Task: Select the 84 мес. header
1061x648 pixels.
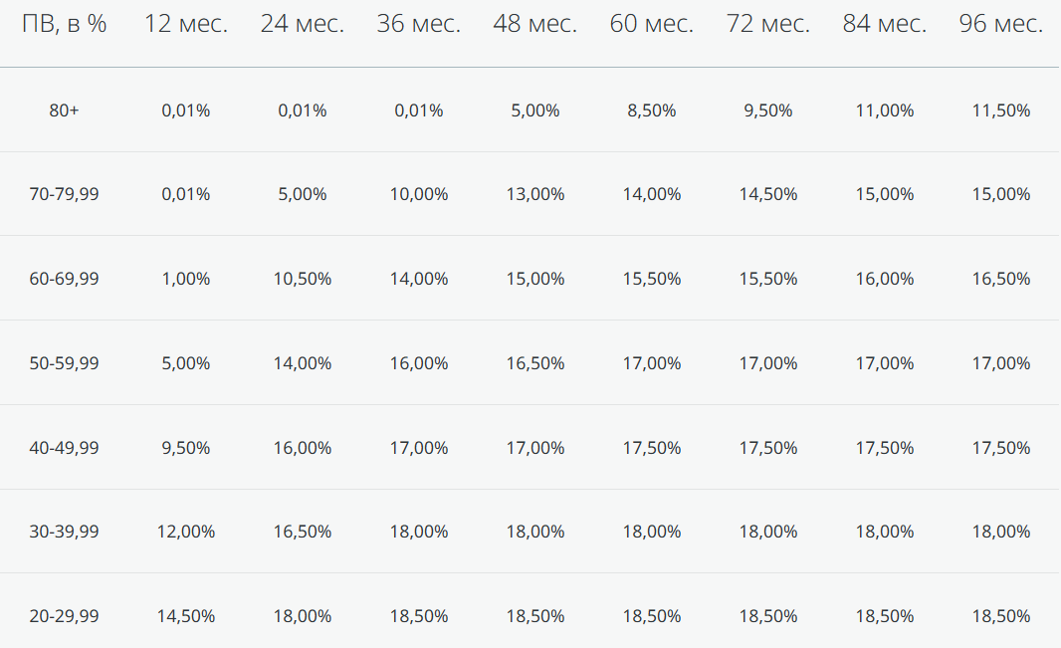Action: click(885, 24)
